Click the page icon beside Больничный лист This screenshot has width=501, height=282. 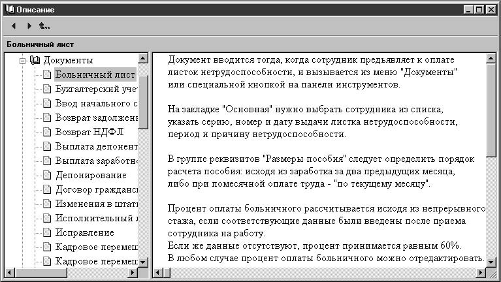click(x=47, y=74)
